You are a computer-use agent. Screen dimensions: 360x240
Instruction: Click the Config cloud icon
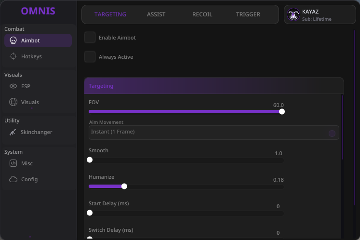(13, 179)
